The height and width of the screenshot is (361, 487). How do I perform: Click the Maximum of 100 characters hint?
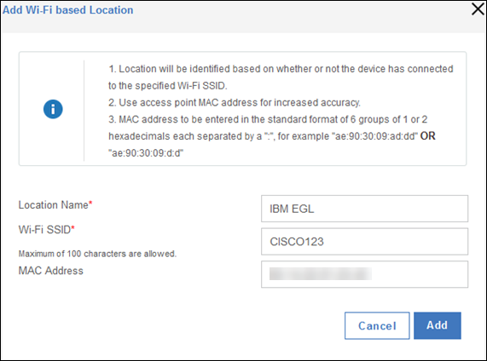click(97, 254)
